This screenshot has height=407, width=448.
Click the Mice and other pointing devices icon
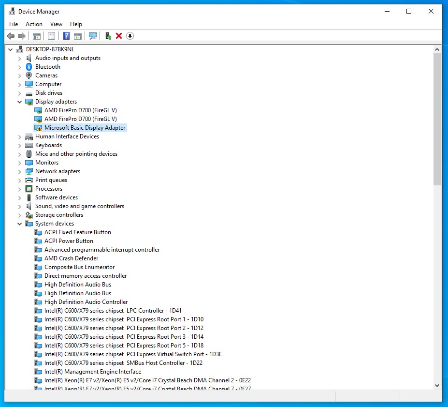tap(29, 154)
